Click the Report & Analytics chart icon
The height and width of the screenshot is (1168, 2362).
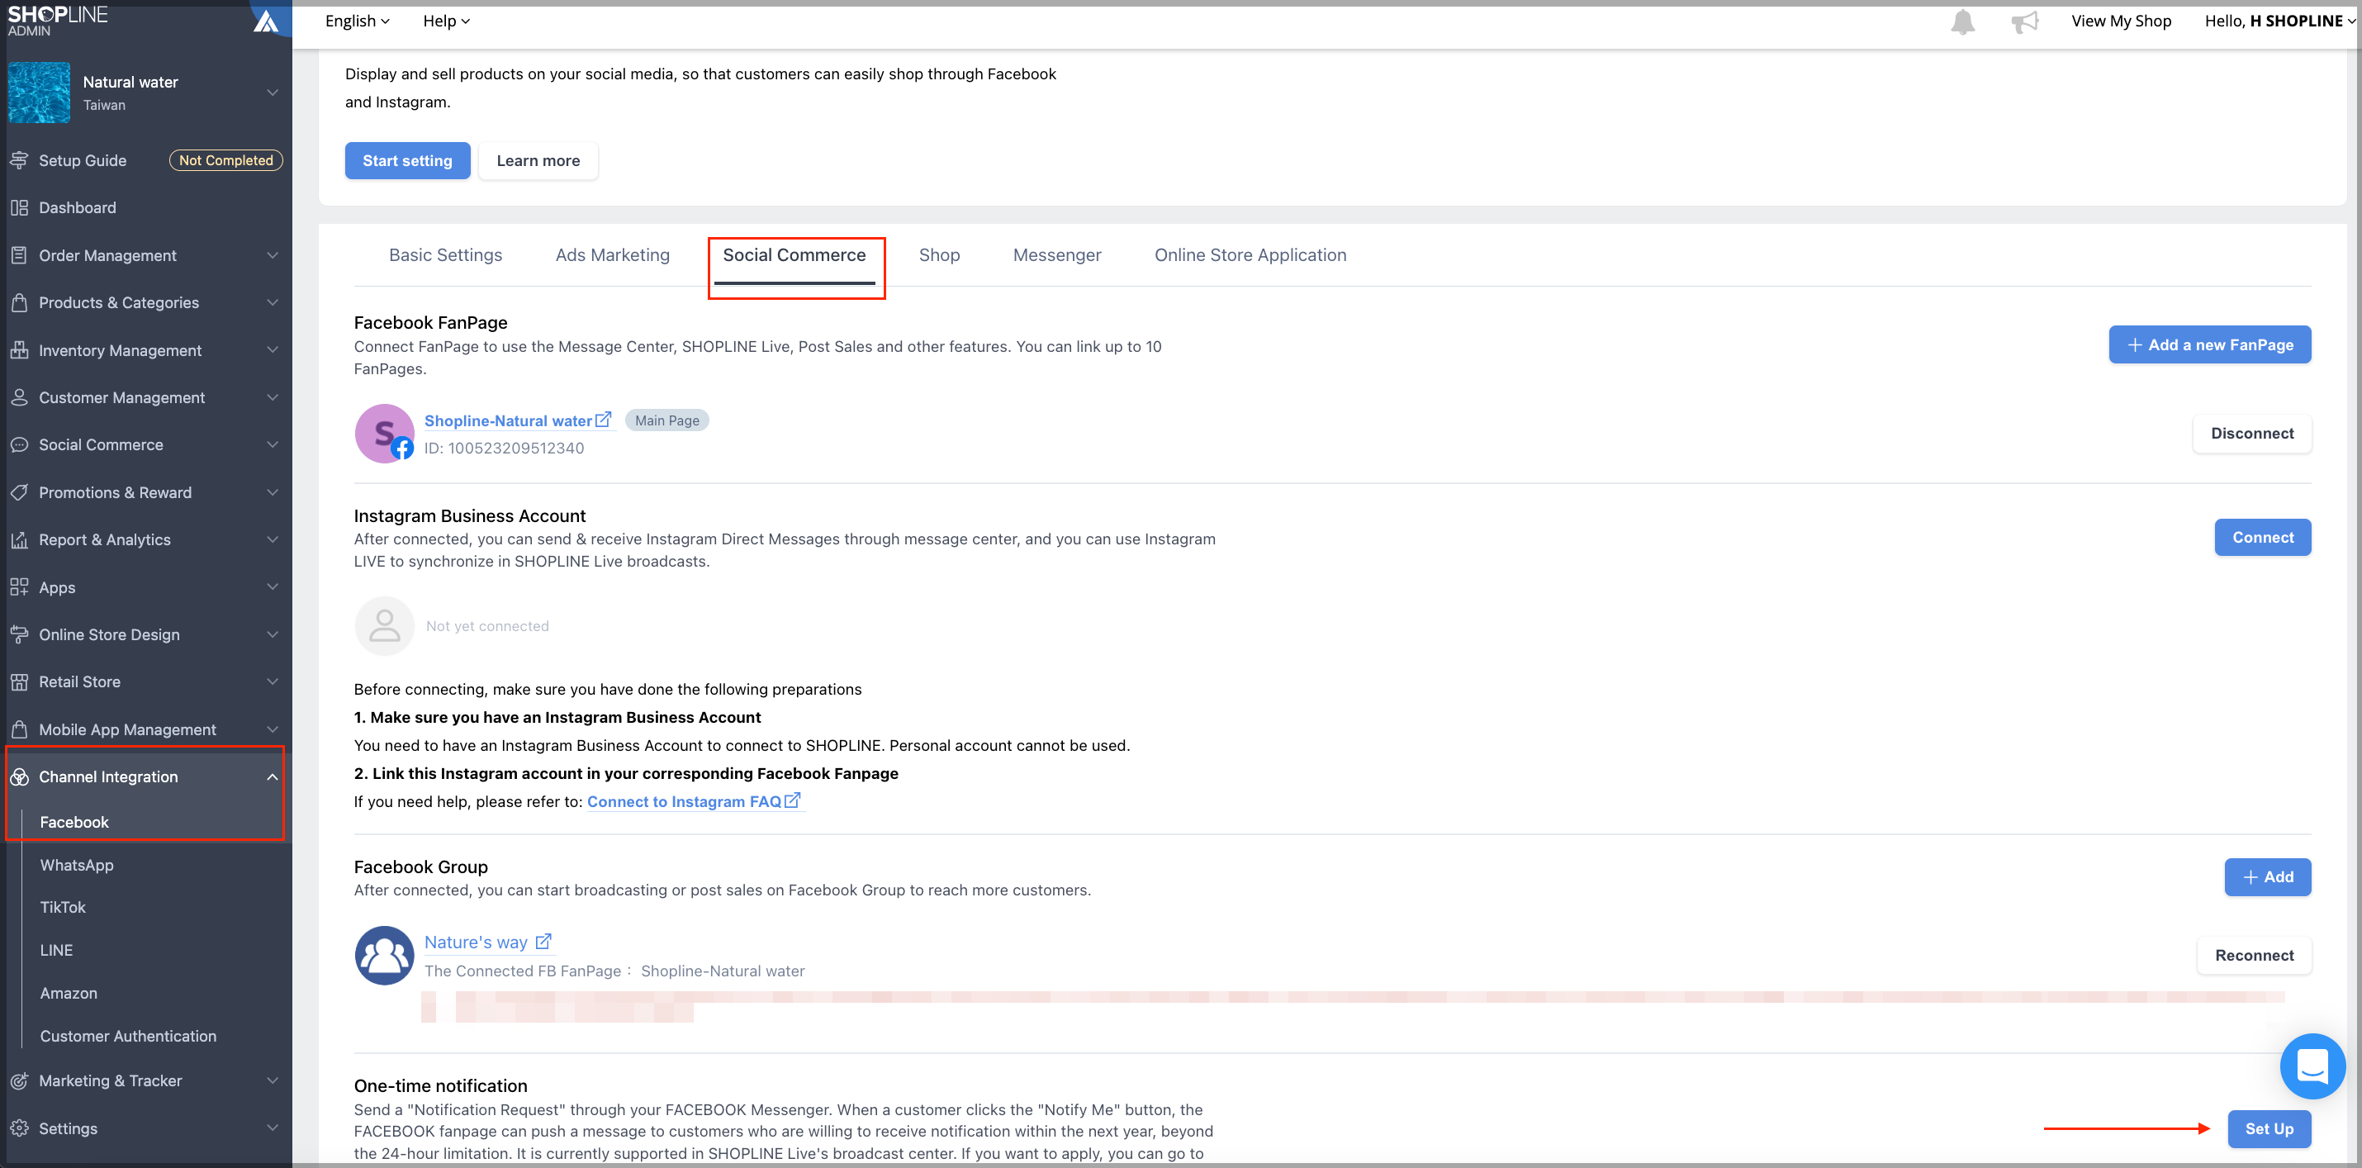click(x=19, y=540)
